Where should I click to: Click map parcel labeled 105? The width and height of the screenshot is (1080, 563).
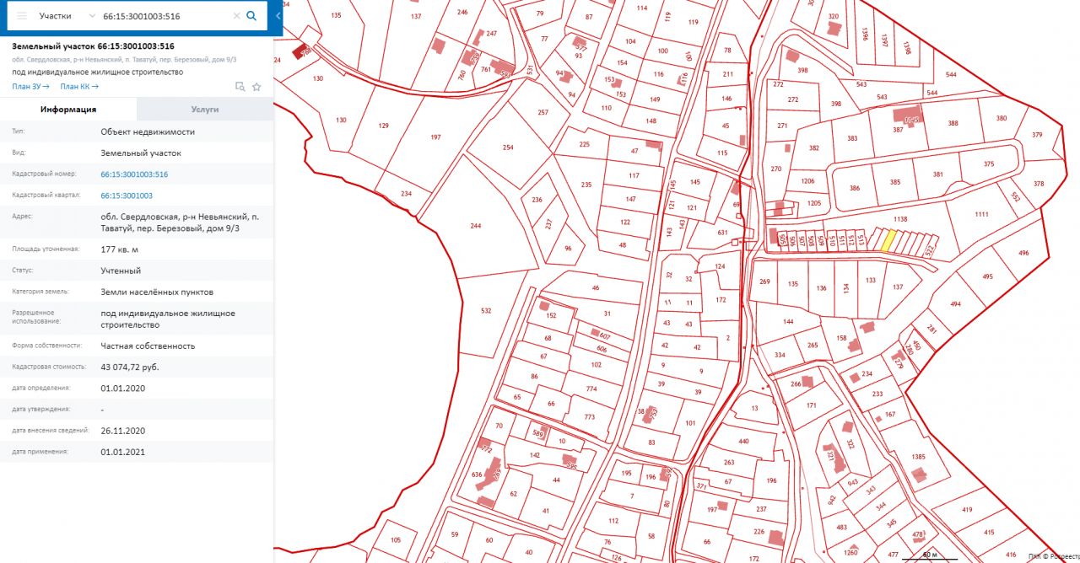click(x=396, y=539)
